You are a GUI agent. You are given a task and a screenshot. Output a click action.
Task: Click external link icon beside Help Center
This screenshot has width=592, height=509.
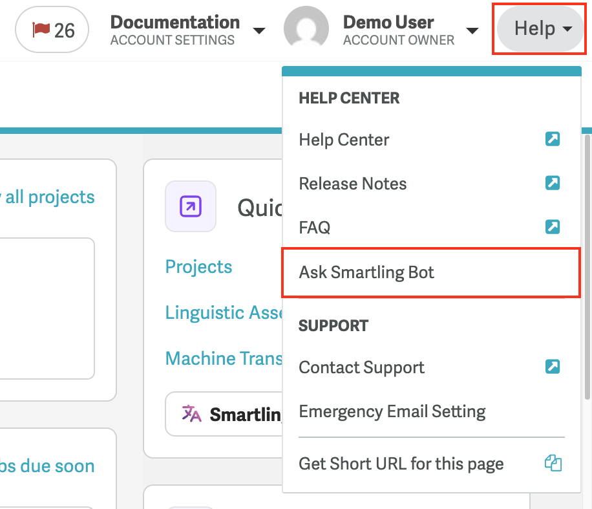pyautogui.click(x=553, y=139)
